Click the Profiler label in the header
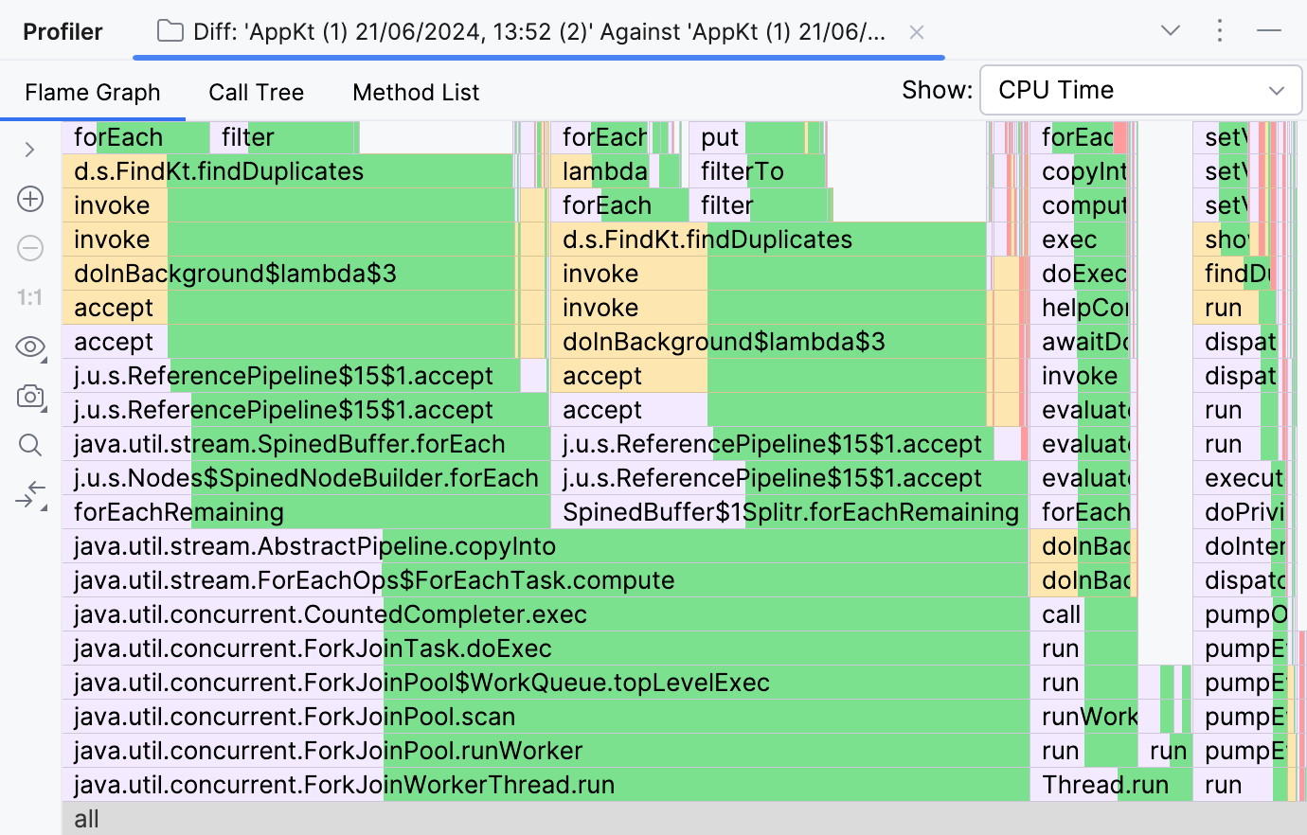Image resolution: width=1307 pixels, height=835 pixels. (63, 30)
